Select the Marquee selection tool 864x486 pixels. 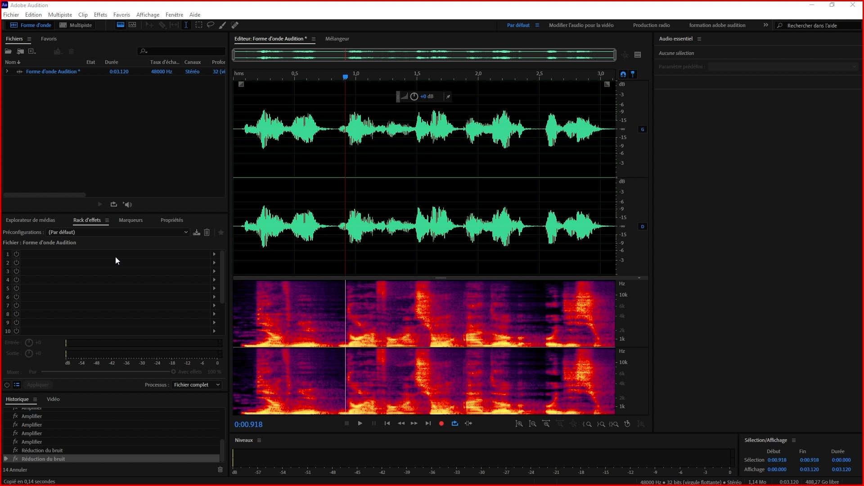(x=198, y=25)
